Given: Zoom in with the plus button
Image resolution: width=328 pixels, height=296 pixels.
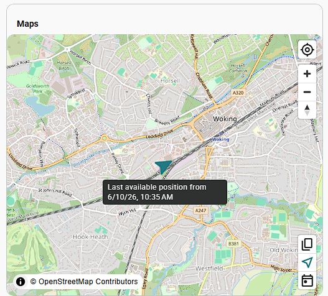Looking at the screenshot, I should (x=307, y=74).
